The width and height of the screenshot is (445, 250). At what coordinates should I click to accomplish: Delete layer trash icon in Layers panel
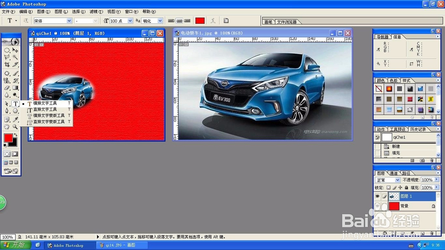432,233
